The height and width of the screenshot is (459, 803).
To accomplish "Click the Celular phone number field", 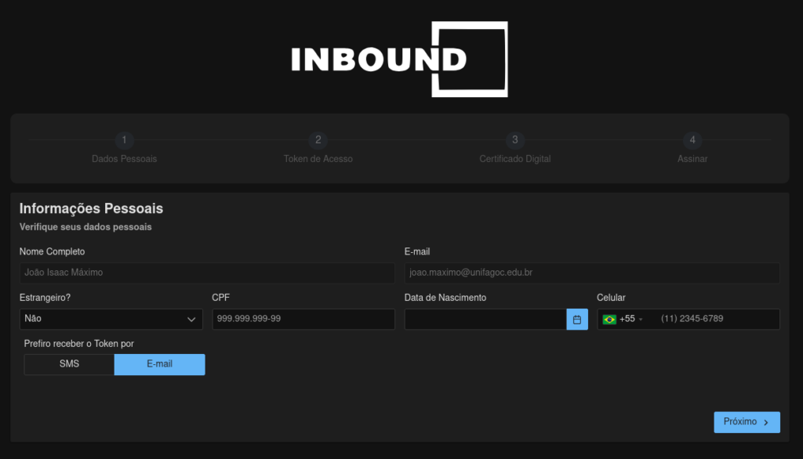I will (715, 320).
